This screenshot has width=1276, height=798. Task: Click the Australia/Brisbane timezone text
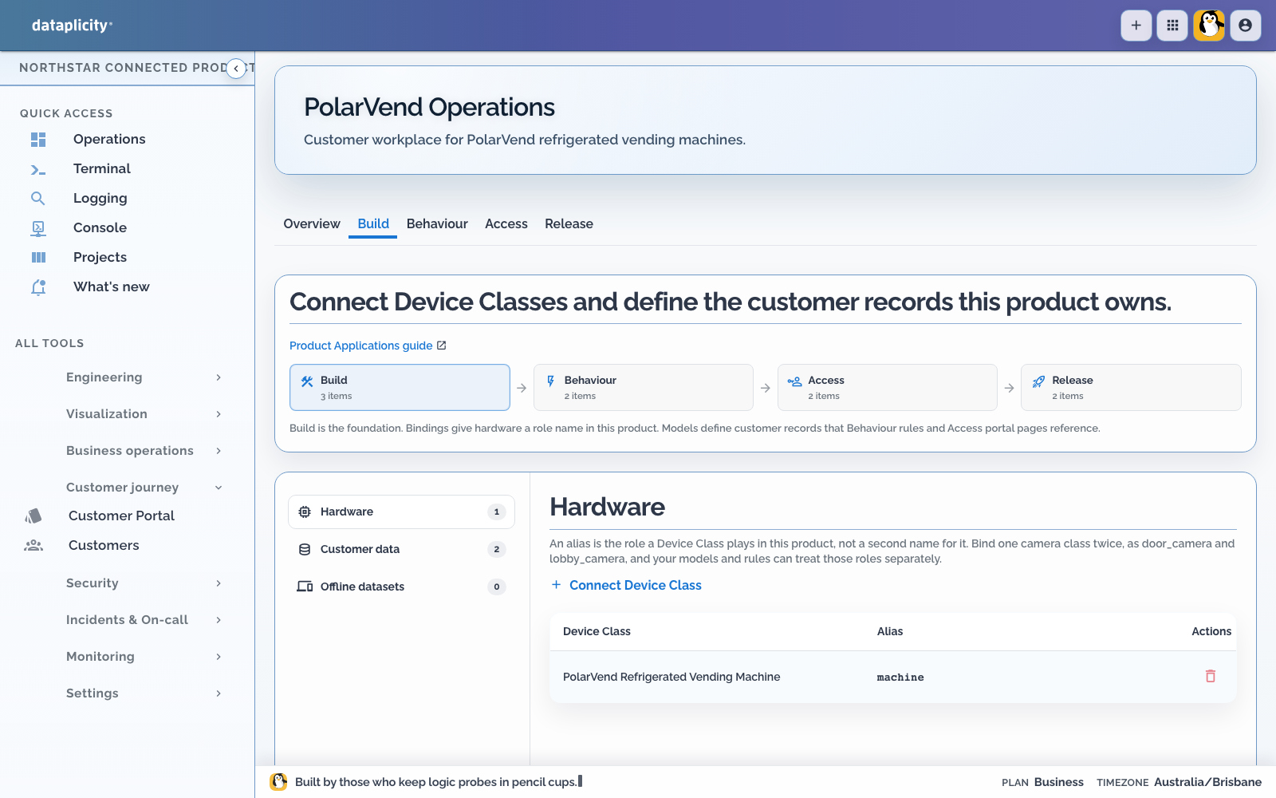coord(1207,782)
